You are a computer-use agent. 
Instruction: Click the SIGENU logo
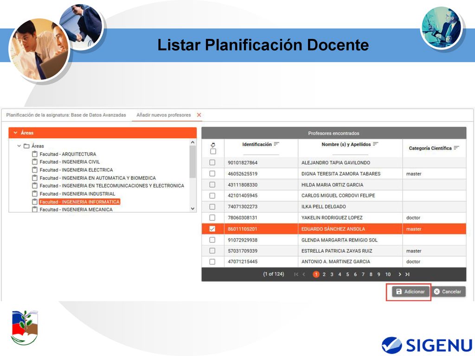(x=427, y=345)
